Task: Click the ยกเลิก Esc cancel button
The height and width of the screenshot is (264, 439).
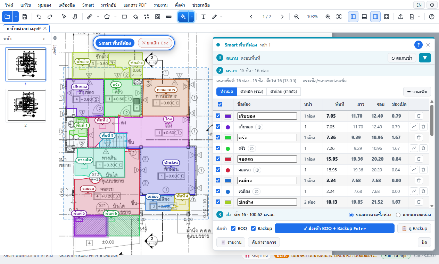Action: (155, 43)
